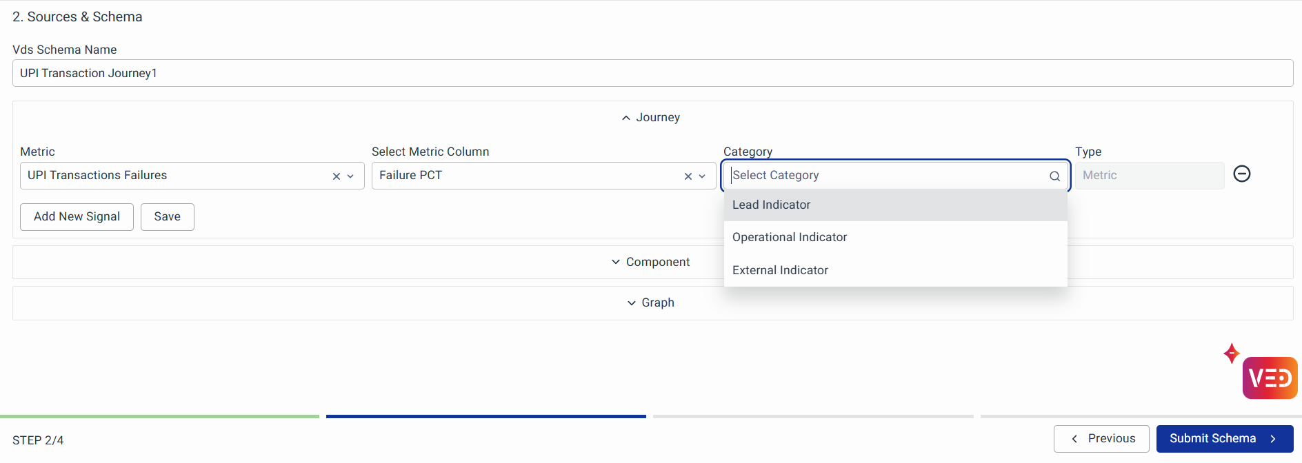This screenshot has width=1302, height=463.
Task: Clear the UPI Transactions Failures metric selection
Action: tap(336, 176)
